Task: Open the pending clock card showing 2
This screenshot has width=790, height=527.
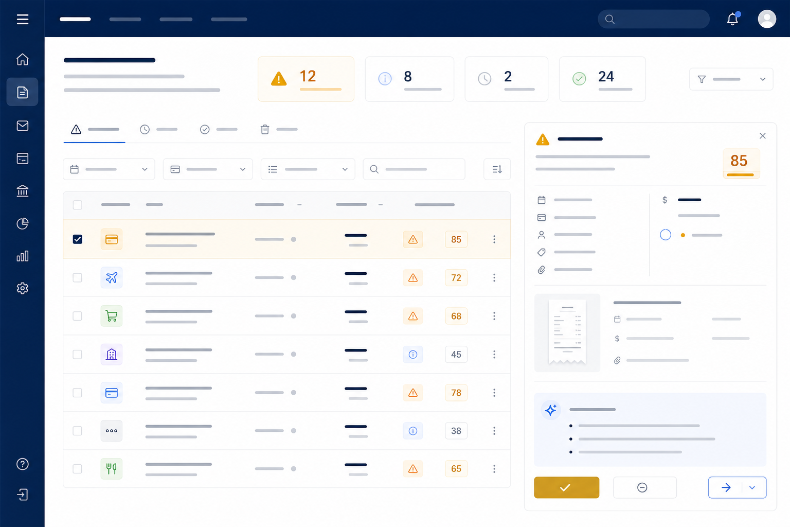Action: 507,79
